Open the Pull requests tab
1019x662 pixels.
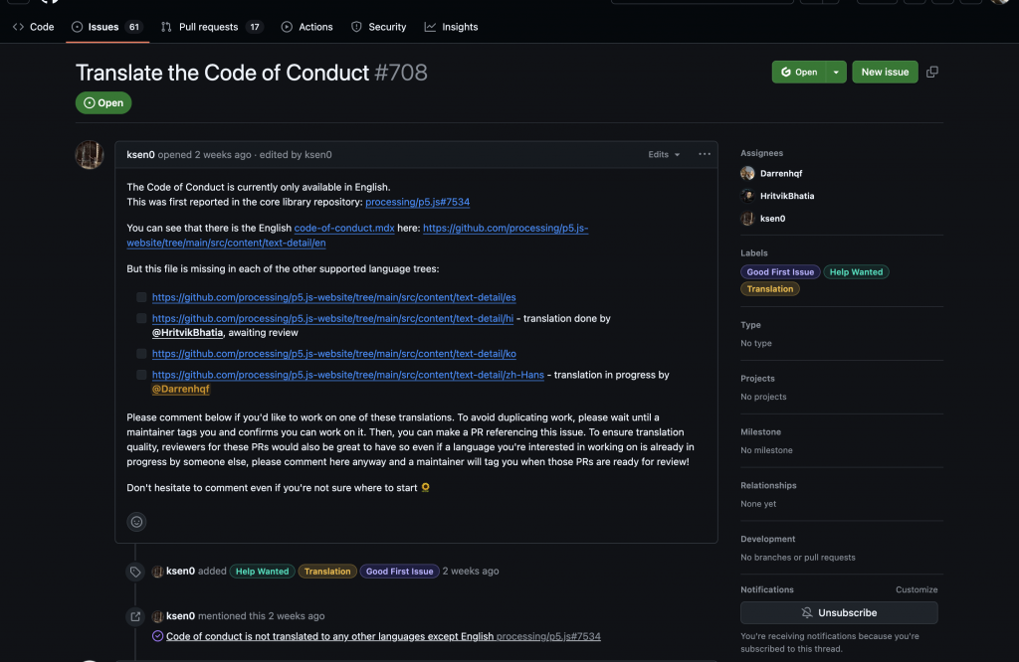coord(212,27)
